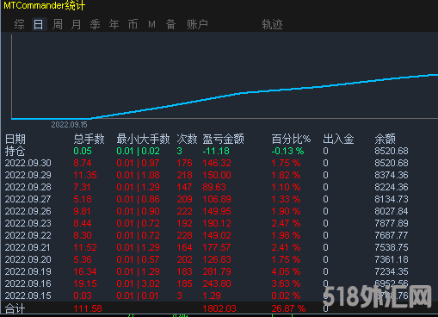
Task: Click total percentage 26.87 %
Action: coord(288,308)
